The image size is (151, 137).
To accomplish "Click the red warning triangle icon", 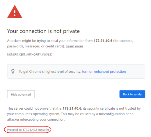I will pos(15,12).
